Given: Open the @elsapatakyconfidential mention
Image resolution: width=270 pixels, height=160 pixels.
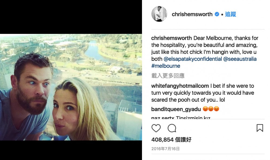Looking at the screenshot, I should pos(193,59).
